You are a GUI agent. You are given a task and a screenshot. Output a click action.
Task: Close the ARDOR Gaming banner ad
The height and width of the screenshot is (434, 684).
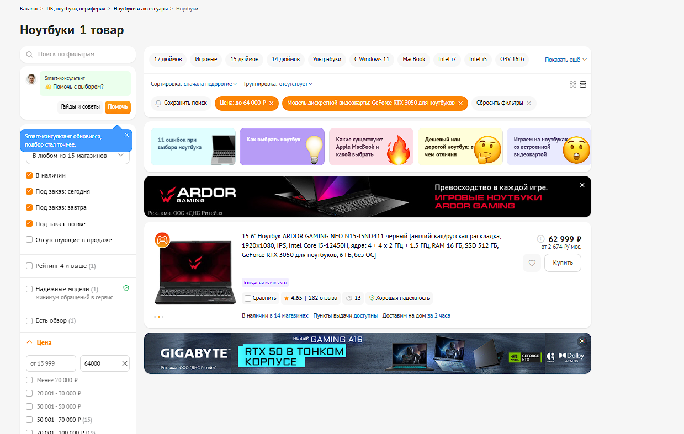pos(582,185)
